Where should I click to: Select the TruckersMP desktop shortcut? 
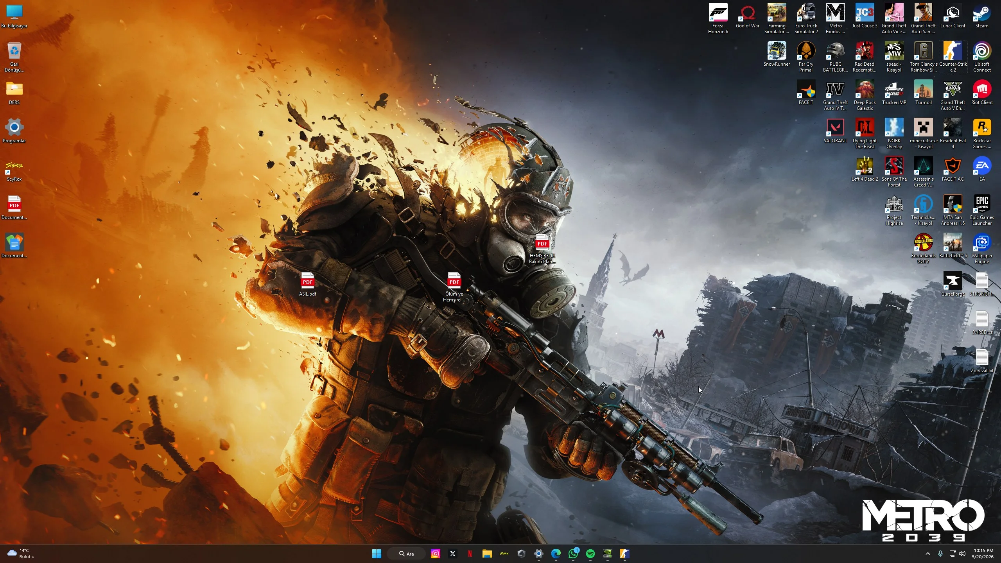click(x=894, y=92)
